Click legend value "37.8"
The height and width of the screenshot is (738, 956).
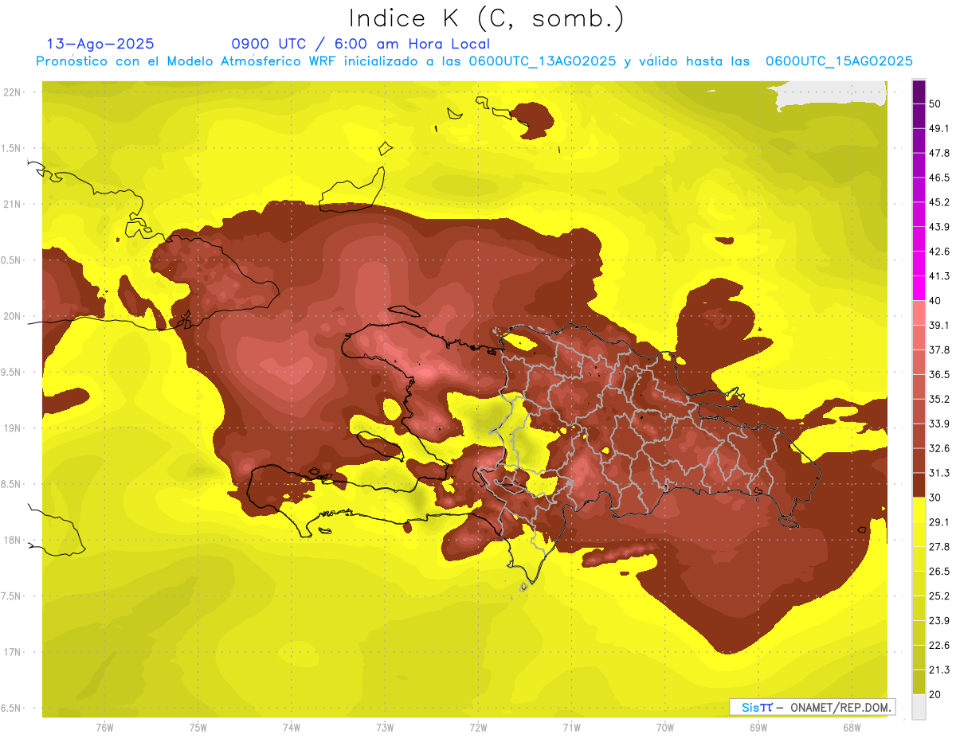point(939,350)
